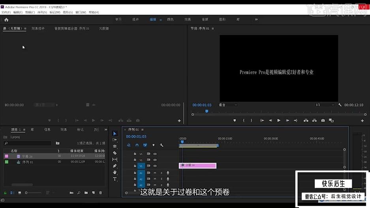This screenshot has width=370, height=208.
Task: Open the 文件(F) menu
Action: [6, 12]
